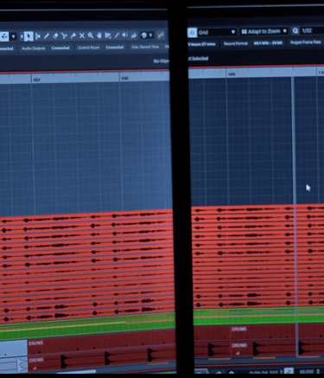This screenshot has height=378, width=324.
Task: Click Connected status next to Audio Outputs
Action: (x=60, y=48)
